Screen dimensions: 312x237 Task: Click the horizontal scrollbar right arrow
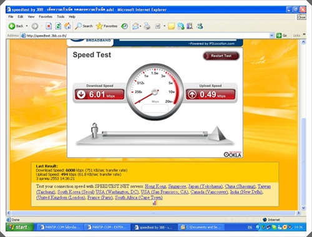(x=298, y=213)
